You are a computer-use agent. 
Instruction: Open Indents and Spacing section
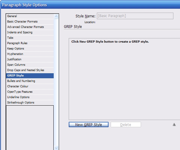(30, 32)
